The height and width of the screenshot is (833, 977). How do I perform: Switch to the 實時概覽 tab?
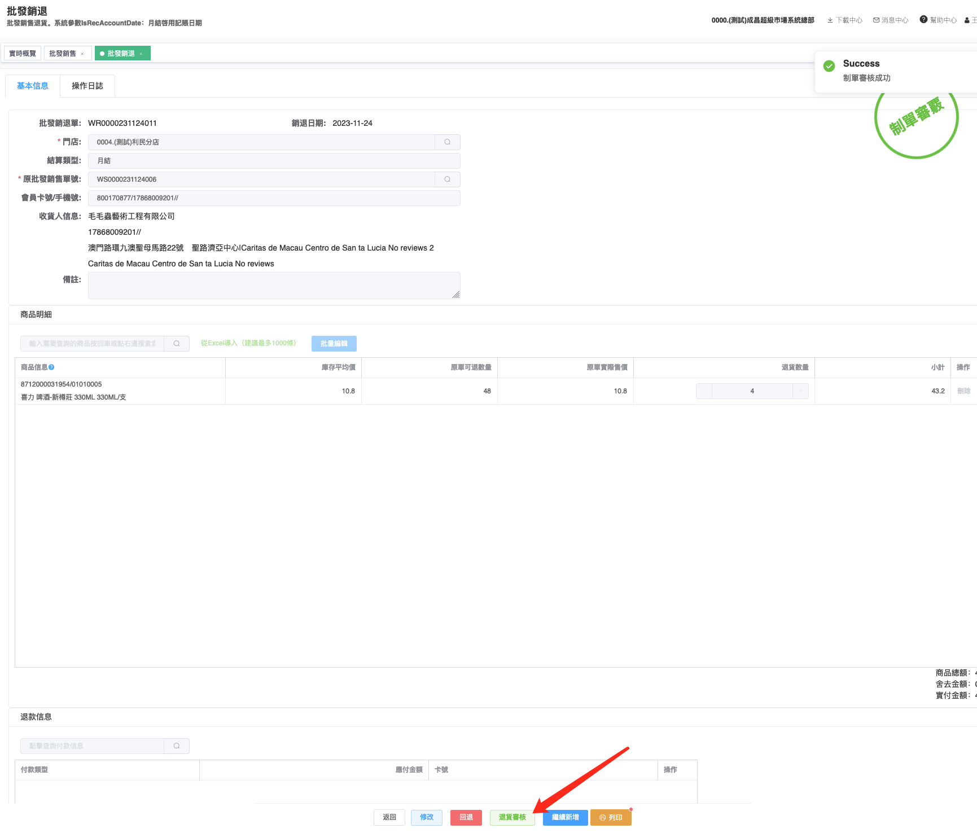(23, 54)
